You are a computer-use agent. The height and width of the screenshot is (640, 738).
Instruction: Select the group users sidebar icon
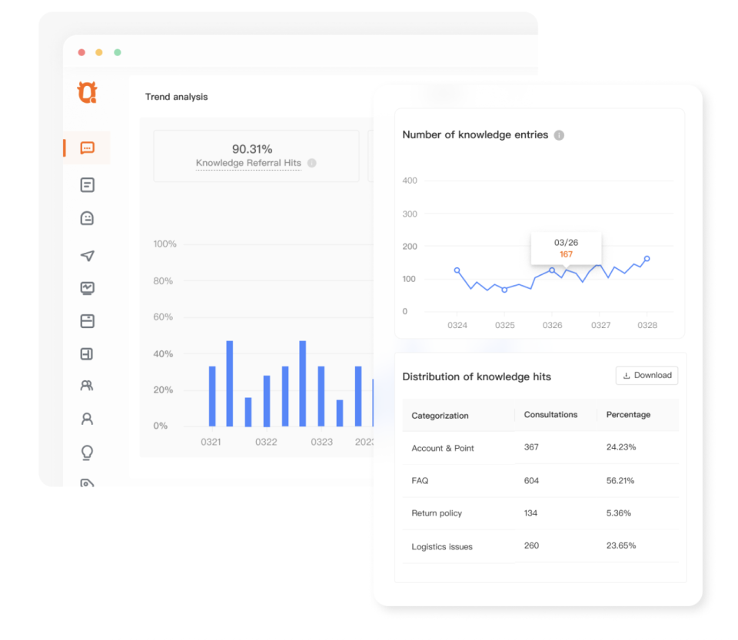pyautogui.click(x=87, y=386)
